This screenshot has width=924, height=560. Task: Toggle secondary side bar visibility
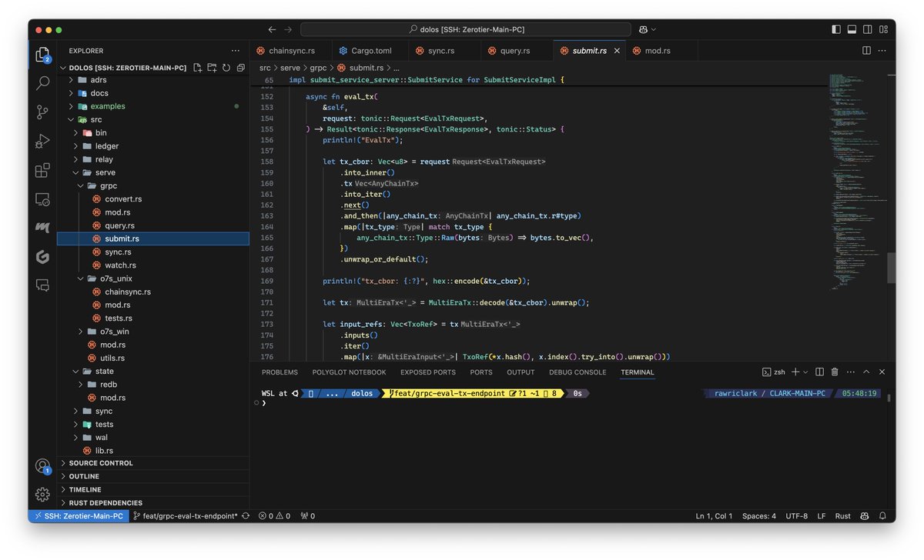click(868, 29)
